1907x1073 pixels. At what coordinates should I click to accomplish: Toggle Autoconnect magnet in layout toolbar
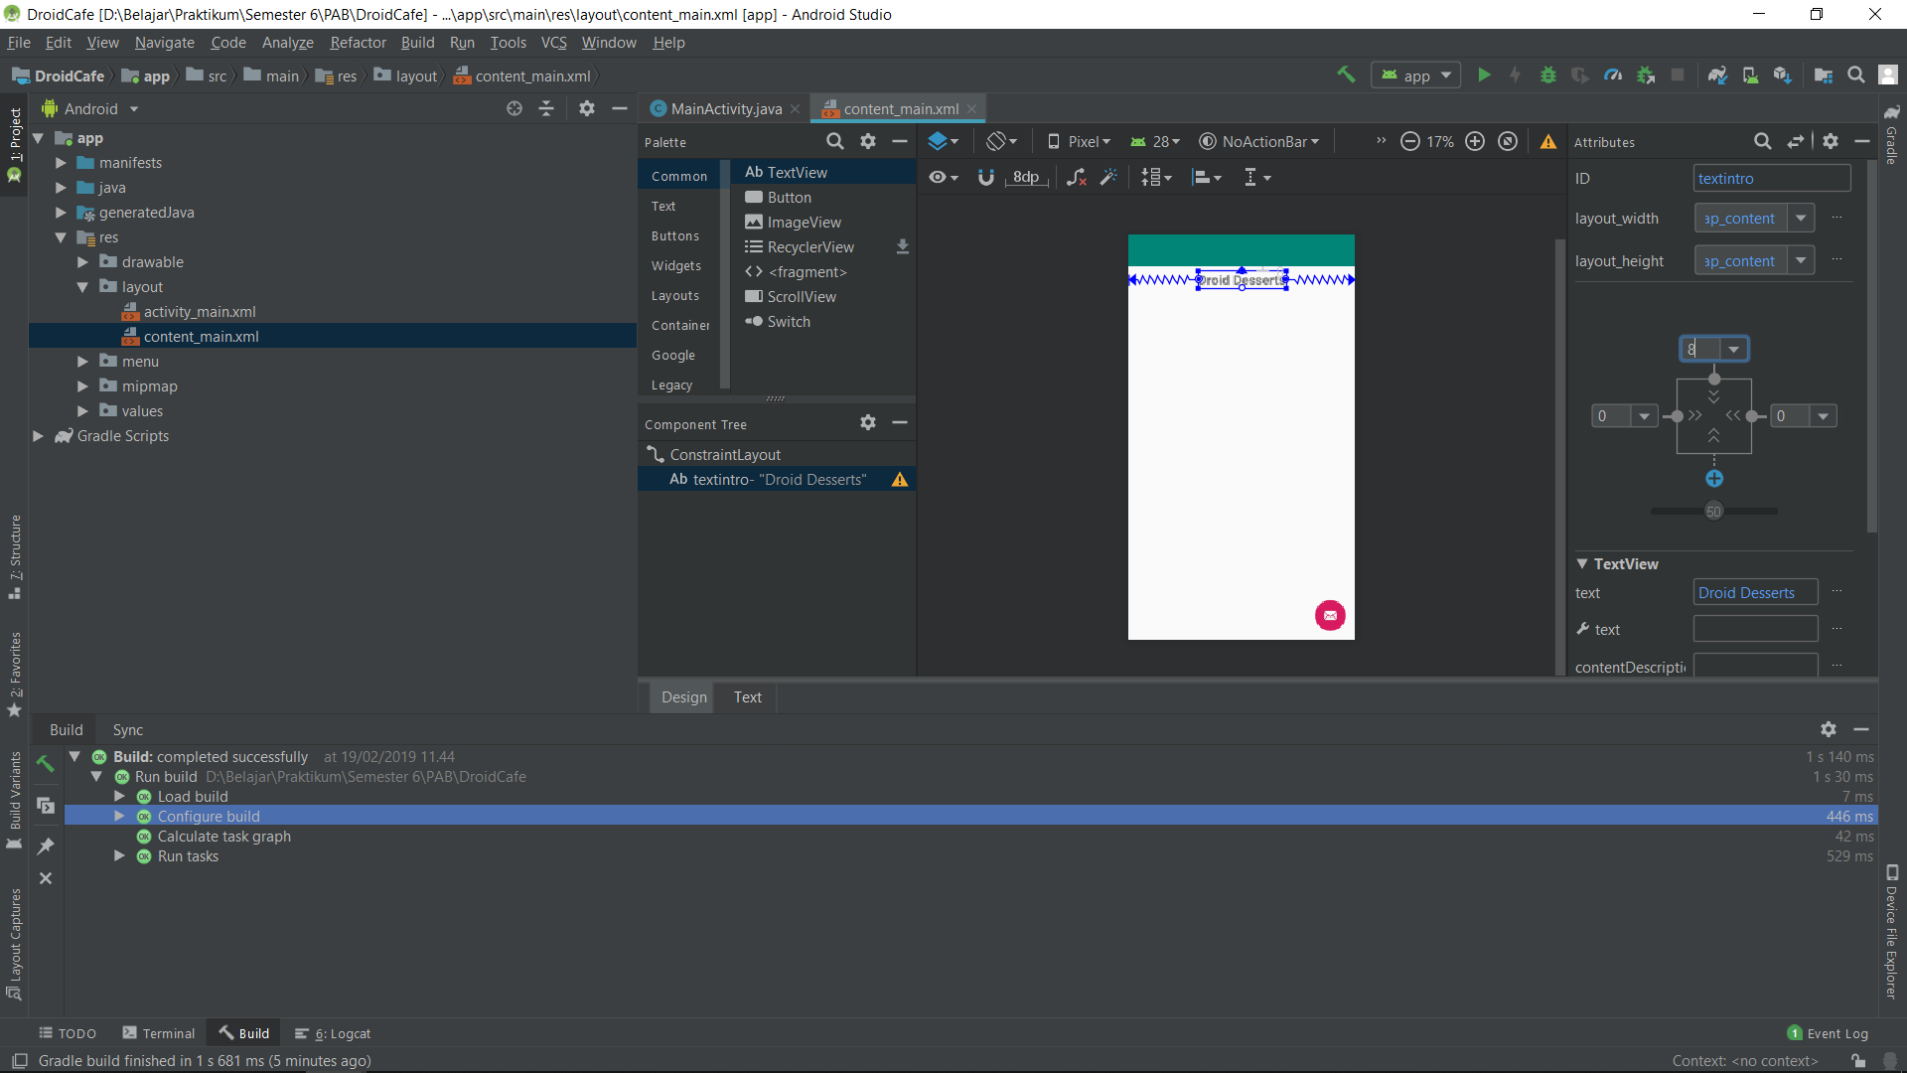click(985, 178)
